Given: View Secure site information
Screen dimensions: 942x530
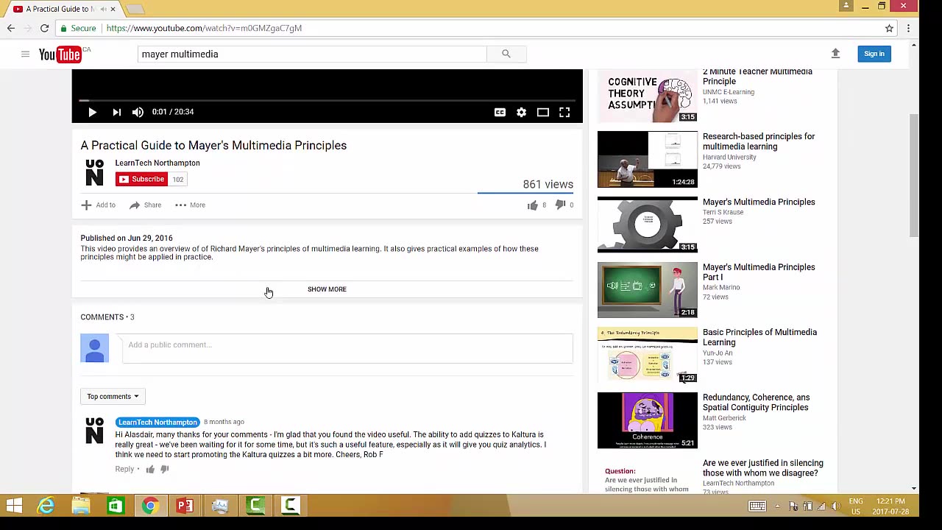Looking at the screenshot, I should coord(78,28).
